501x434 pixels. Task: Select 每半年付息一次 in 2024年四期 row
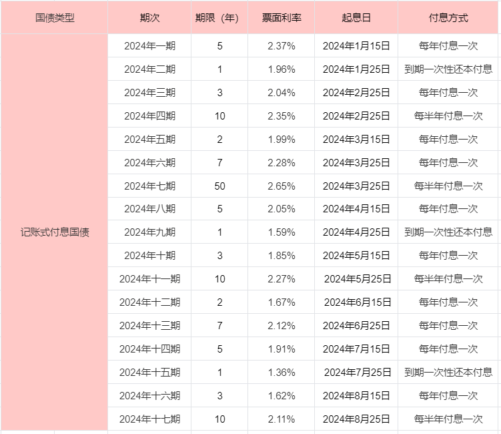pos(448,116)
